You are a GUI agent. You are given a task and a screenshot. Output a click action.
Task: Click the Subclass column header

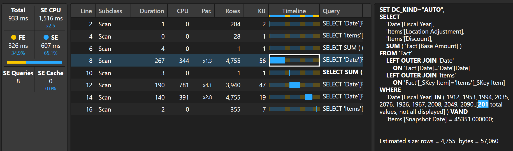[110, 11]
